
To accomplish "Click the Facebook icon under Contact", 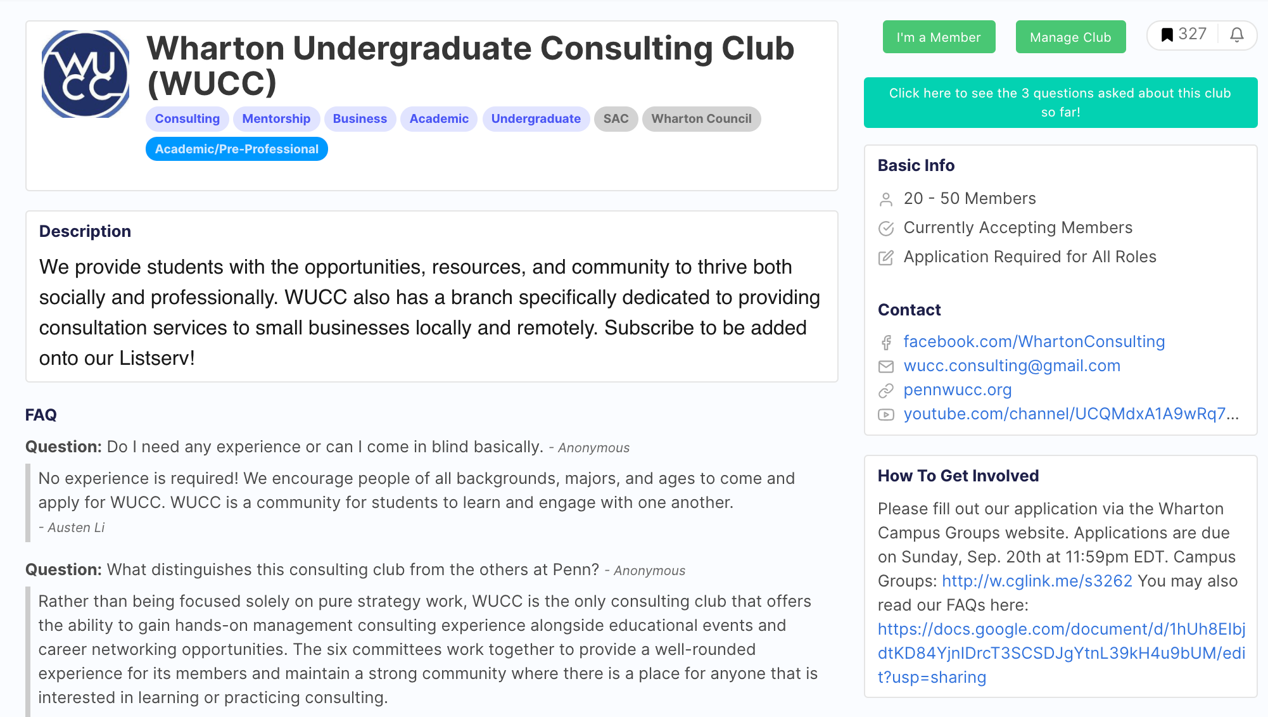I will [x=886, y=343].
